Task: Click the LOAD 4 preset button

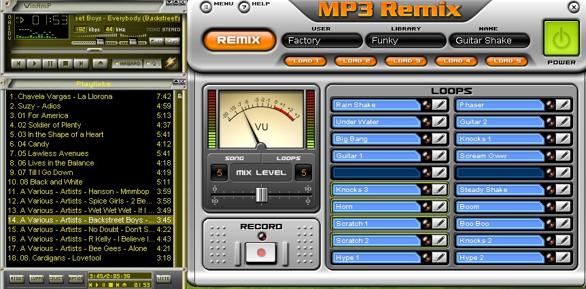Action: pos(456,61)
